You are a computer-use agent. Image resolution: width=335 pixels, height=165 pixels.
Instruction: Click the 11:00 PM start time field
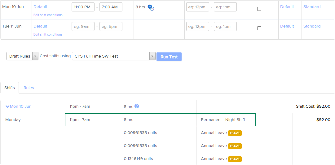coord(83,7)
